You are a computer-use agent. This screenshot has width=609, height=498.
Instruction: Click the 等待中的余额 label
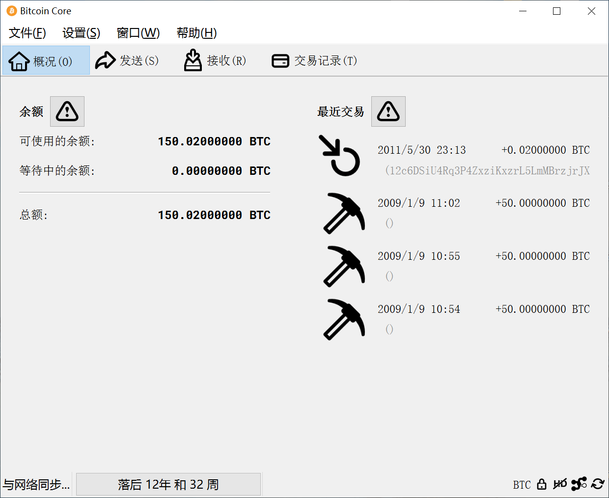[57, 171]
